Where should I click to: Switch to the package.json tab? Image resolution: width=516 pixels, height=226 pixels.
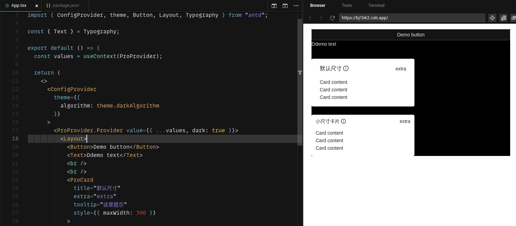click(65, 5)
